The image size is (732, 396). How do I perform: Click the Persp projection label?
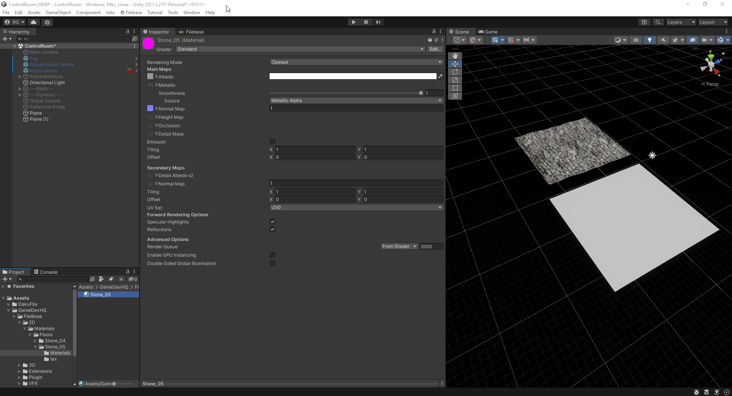(712, 84)
